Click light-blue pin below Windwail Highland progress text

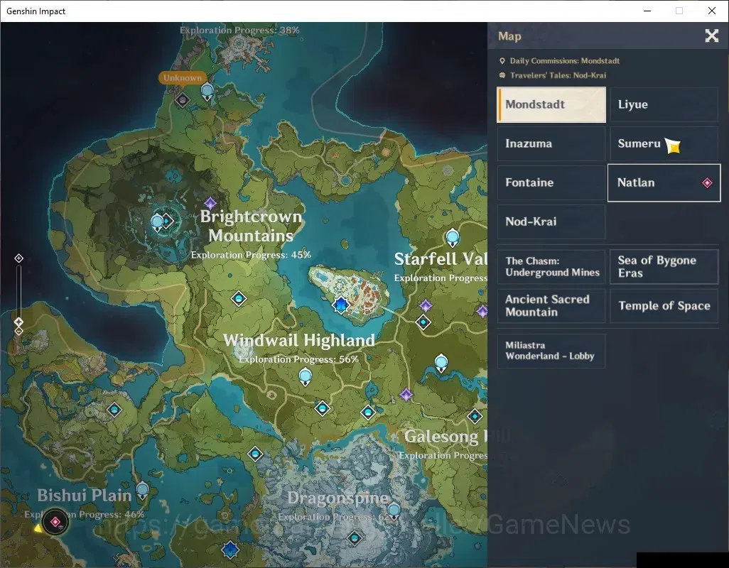[305, 376]
